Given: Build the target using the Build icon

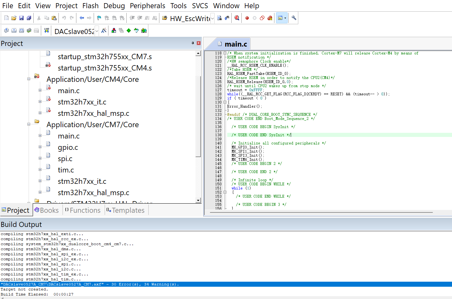Looking at the screenshot, I should [14, 31].
